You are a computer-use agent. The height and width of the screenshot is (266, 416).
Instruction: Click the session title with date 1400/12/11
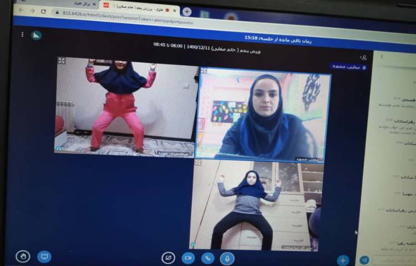point(207,48)
